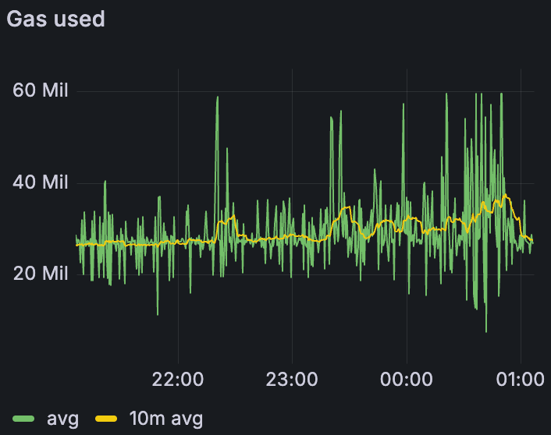Click the deep green dip before 22:00
The width and height of the screenshot is (551, 435).
pos(158,313)
